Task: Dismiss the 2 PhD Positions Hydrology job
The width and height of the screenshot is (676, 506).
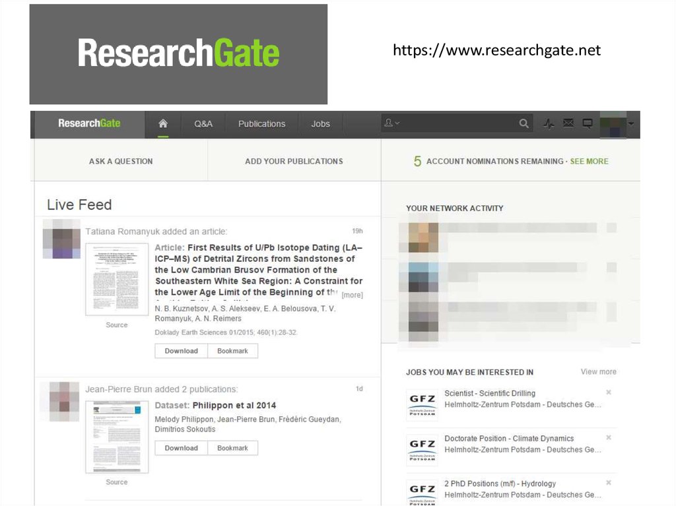Action: [x=608, y=483]
